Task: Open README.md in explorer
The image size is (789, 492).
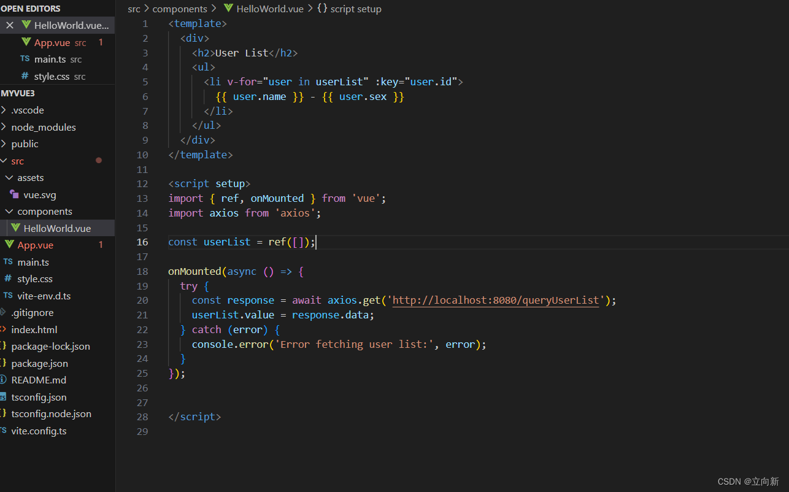Action: pyautogui.click(x=39, y=380)
